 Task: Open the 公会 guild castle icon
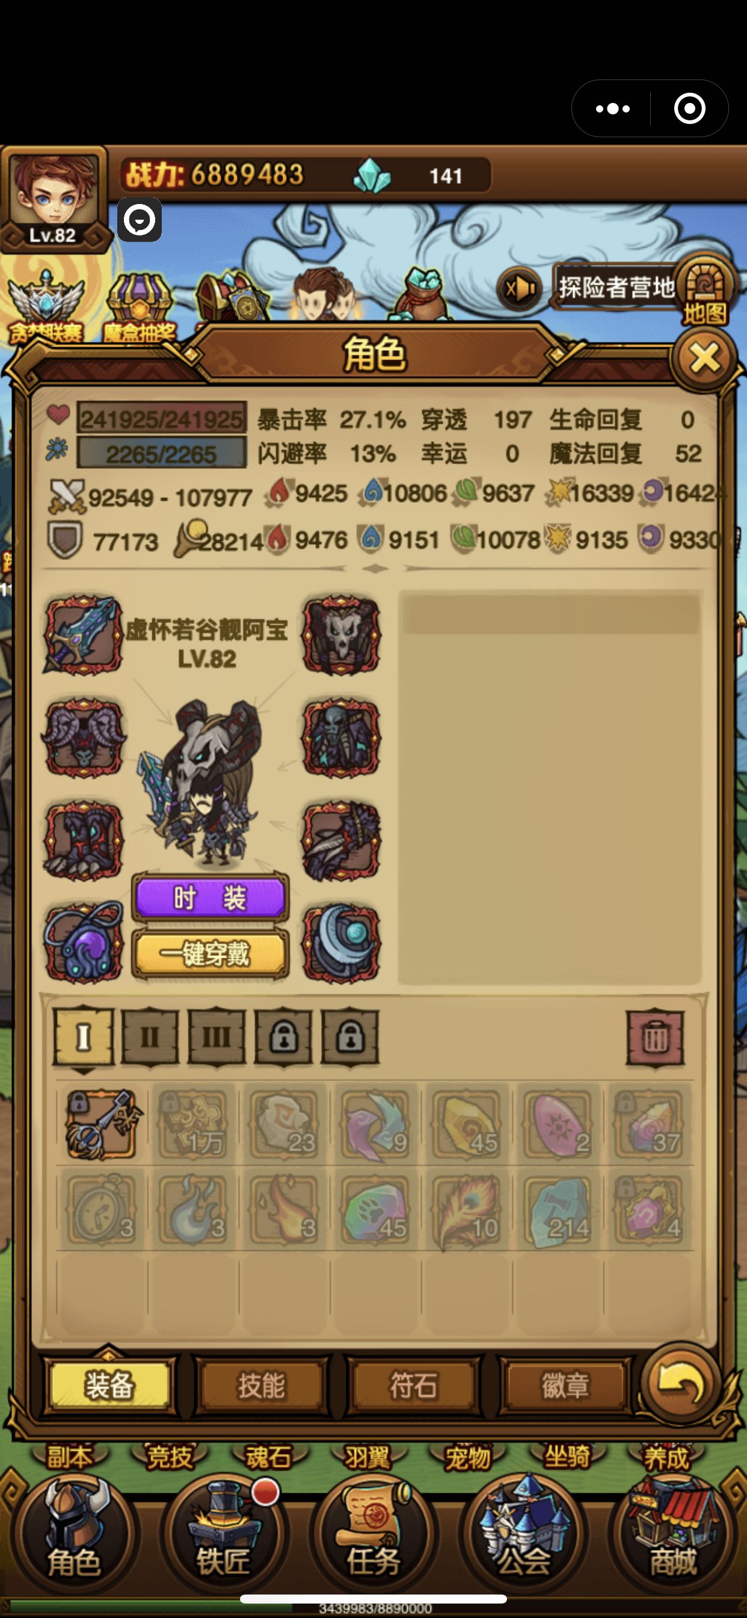coord(523,1536)
